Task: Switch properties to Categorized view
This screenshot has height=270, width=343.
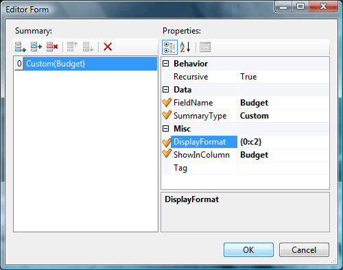Action: pos(169,47)
